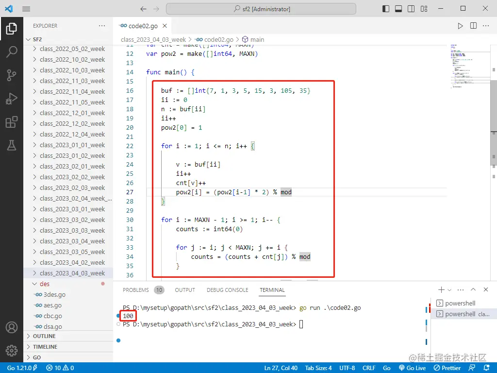Go back with the navigation arrow
The height and width of the screenshot is (373, 497).
coord(143,9)
